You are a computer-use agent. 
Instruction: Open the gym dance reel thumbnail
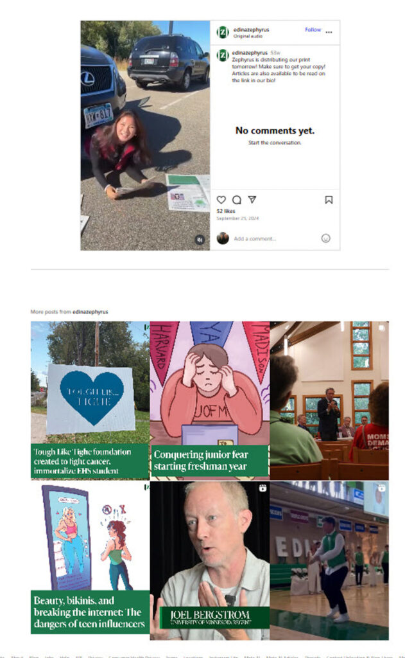coord(329,560)
